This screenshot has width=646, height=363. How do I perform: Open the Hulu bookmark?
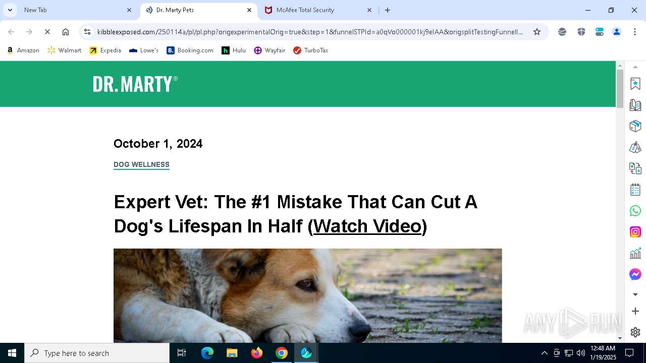(x=234, y=50)
